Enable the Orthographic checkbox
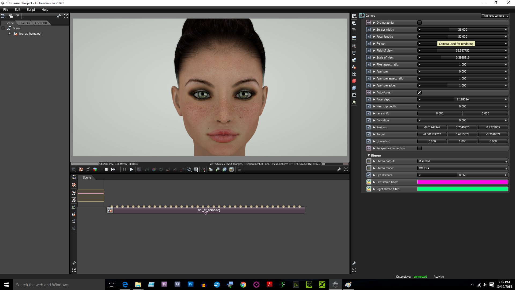The height and width of the screenshot is (290, 515). (420, 23)
